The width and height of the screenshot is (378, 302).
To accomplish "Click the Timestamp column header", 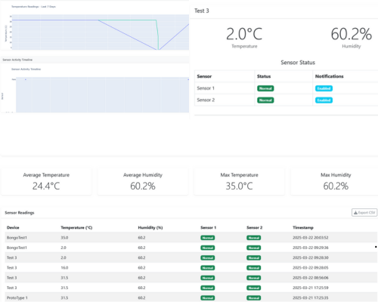I will pos(303,227).
